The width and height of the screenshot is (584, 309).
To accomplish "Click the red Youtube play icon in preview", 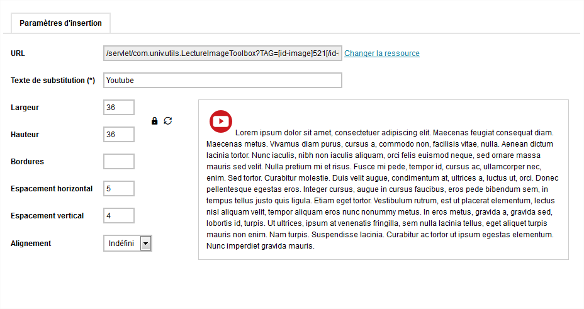I will [x=221, y=121].
